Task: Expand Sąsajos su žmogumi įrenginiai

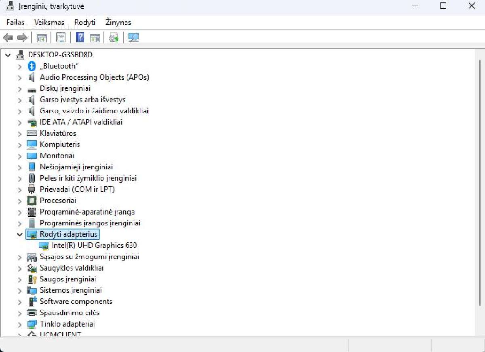Action: [x=19, y=257]
